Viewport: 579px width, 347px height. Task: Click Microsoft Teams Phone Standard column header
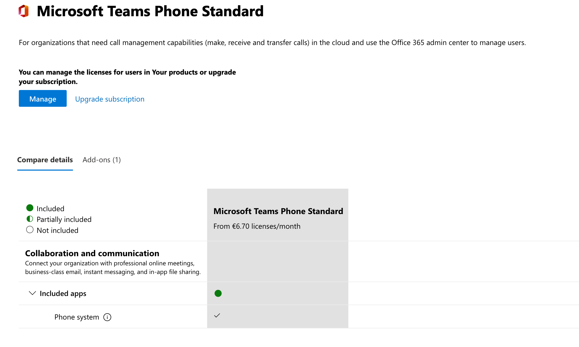278,211
